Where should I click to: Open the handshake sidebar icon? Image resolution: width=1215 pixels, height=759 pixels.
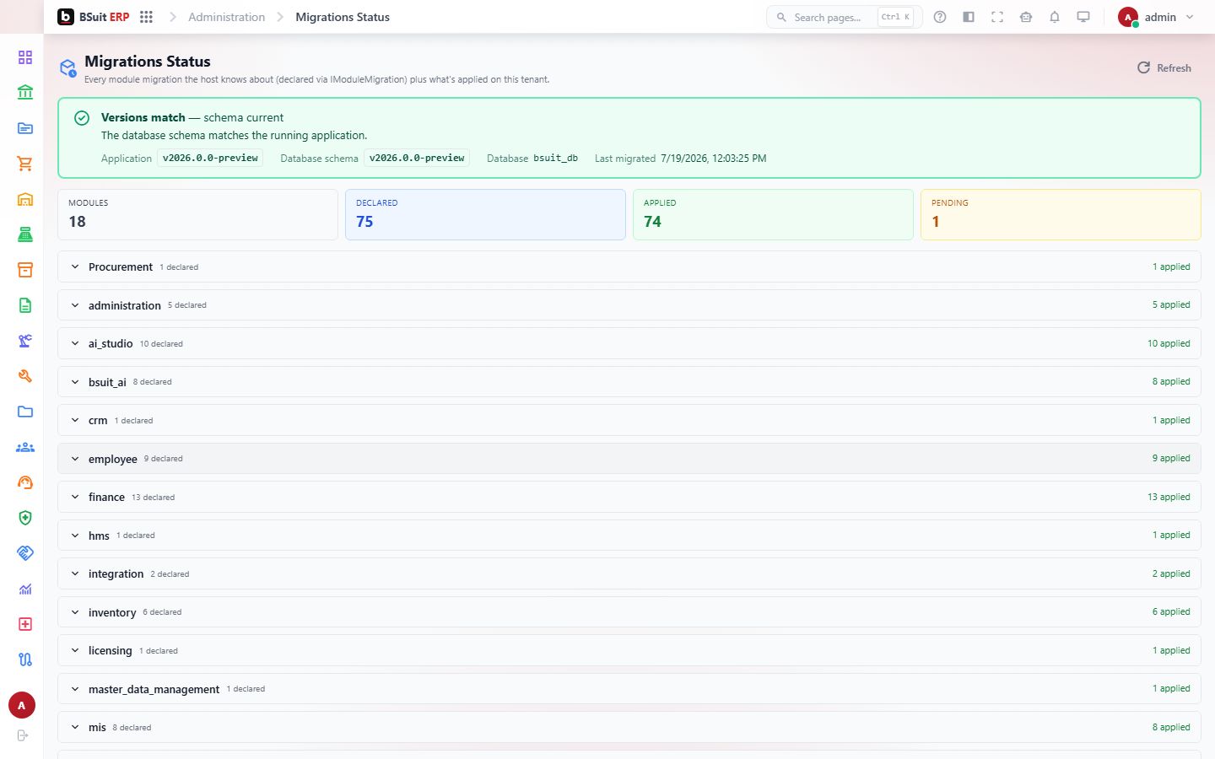pos(25,553)
